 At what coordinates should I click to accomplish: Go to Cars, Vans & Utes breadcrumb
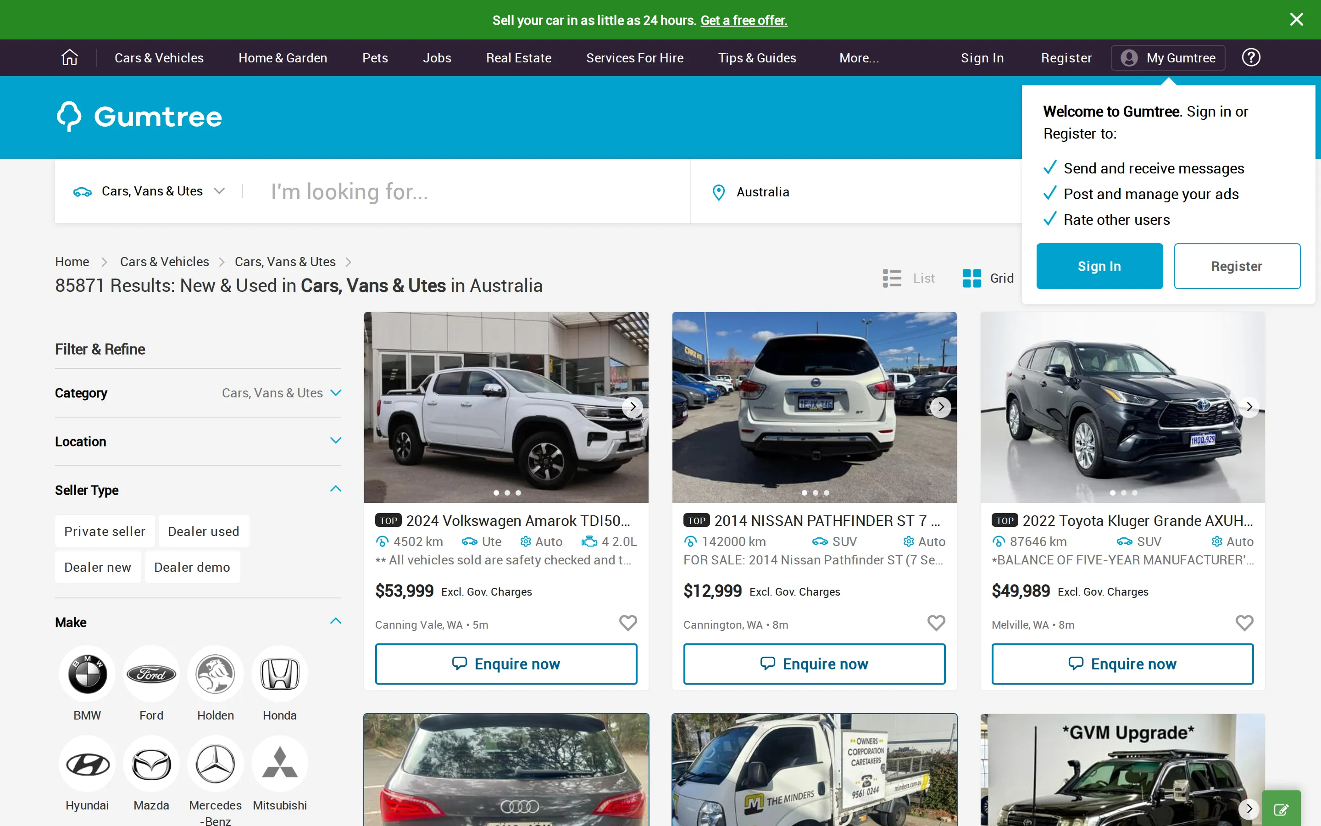point(285,262)
